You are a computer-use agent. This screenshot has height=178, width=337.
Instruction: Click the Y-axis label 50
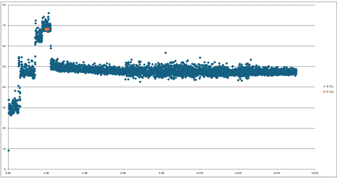coord(4,67)
